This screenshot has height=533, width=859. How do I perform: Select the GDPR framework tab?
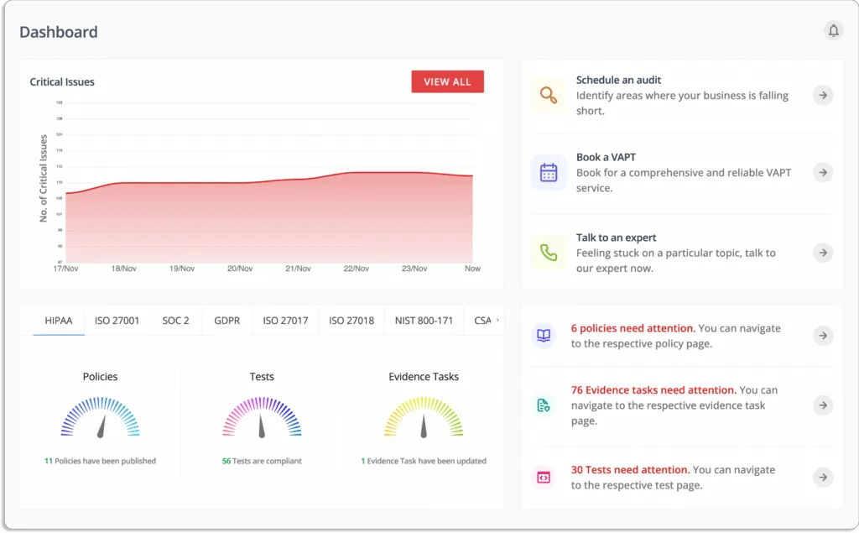[x=226, y=320]
